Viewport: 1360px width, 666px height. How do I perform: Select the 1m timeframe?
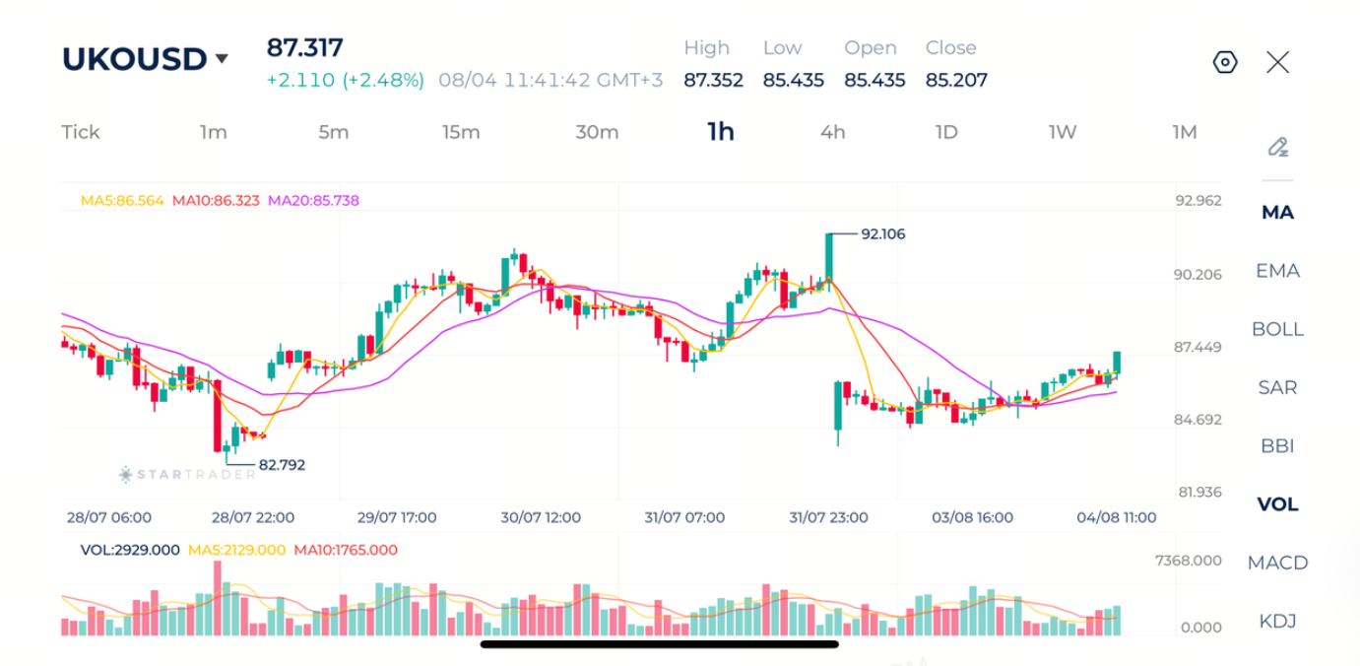[213, 132]
